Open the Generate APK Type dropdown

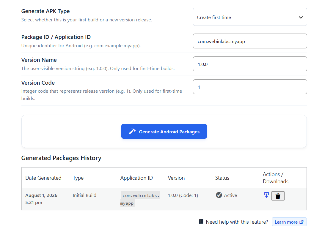click(x=250, y=17)
